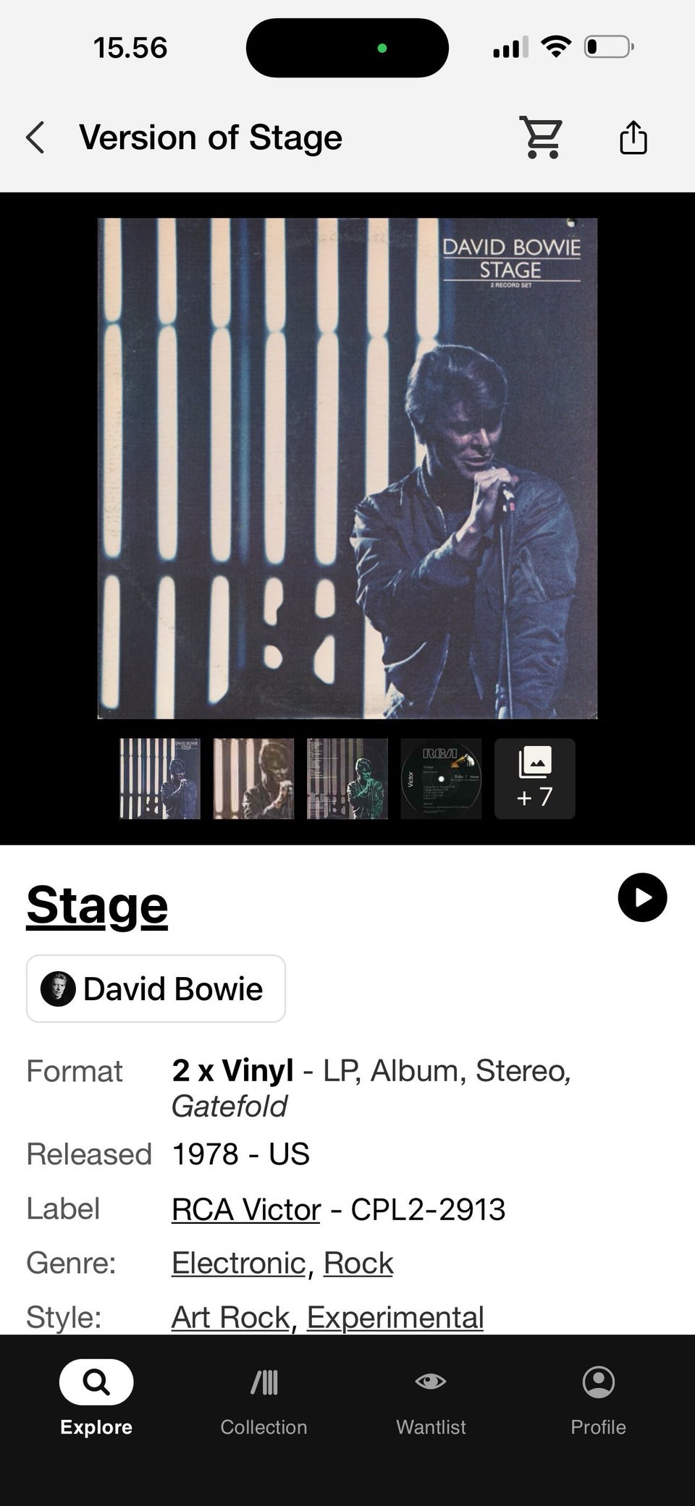Select the second thumbnail image
Viewport: 695px width, 1506px height.
click(253, 779)
